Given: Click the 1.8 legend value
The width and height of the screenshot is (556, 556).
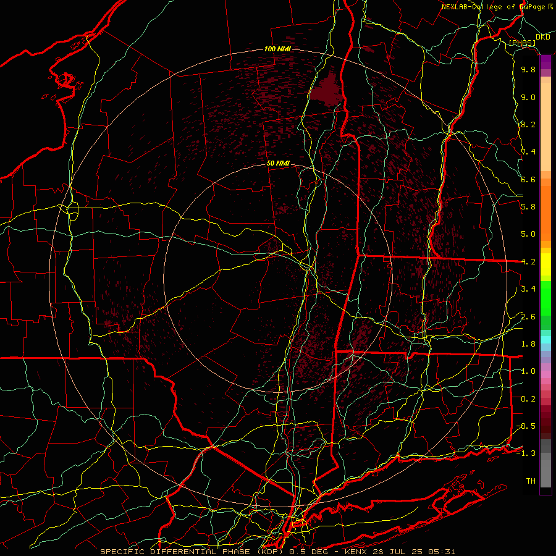Looking at the screenshot, I should click(x=528, y=344).
